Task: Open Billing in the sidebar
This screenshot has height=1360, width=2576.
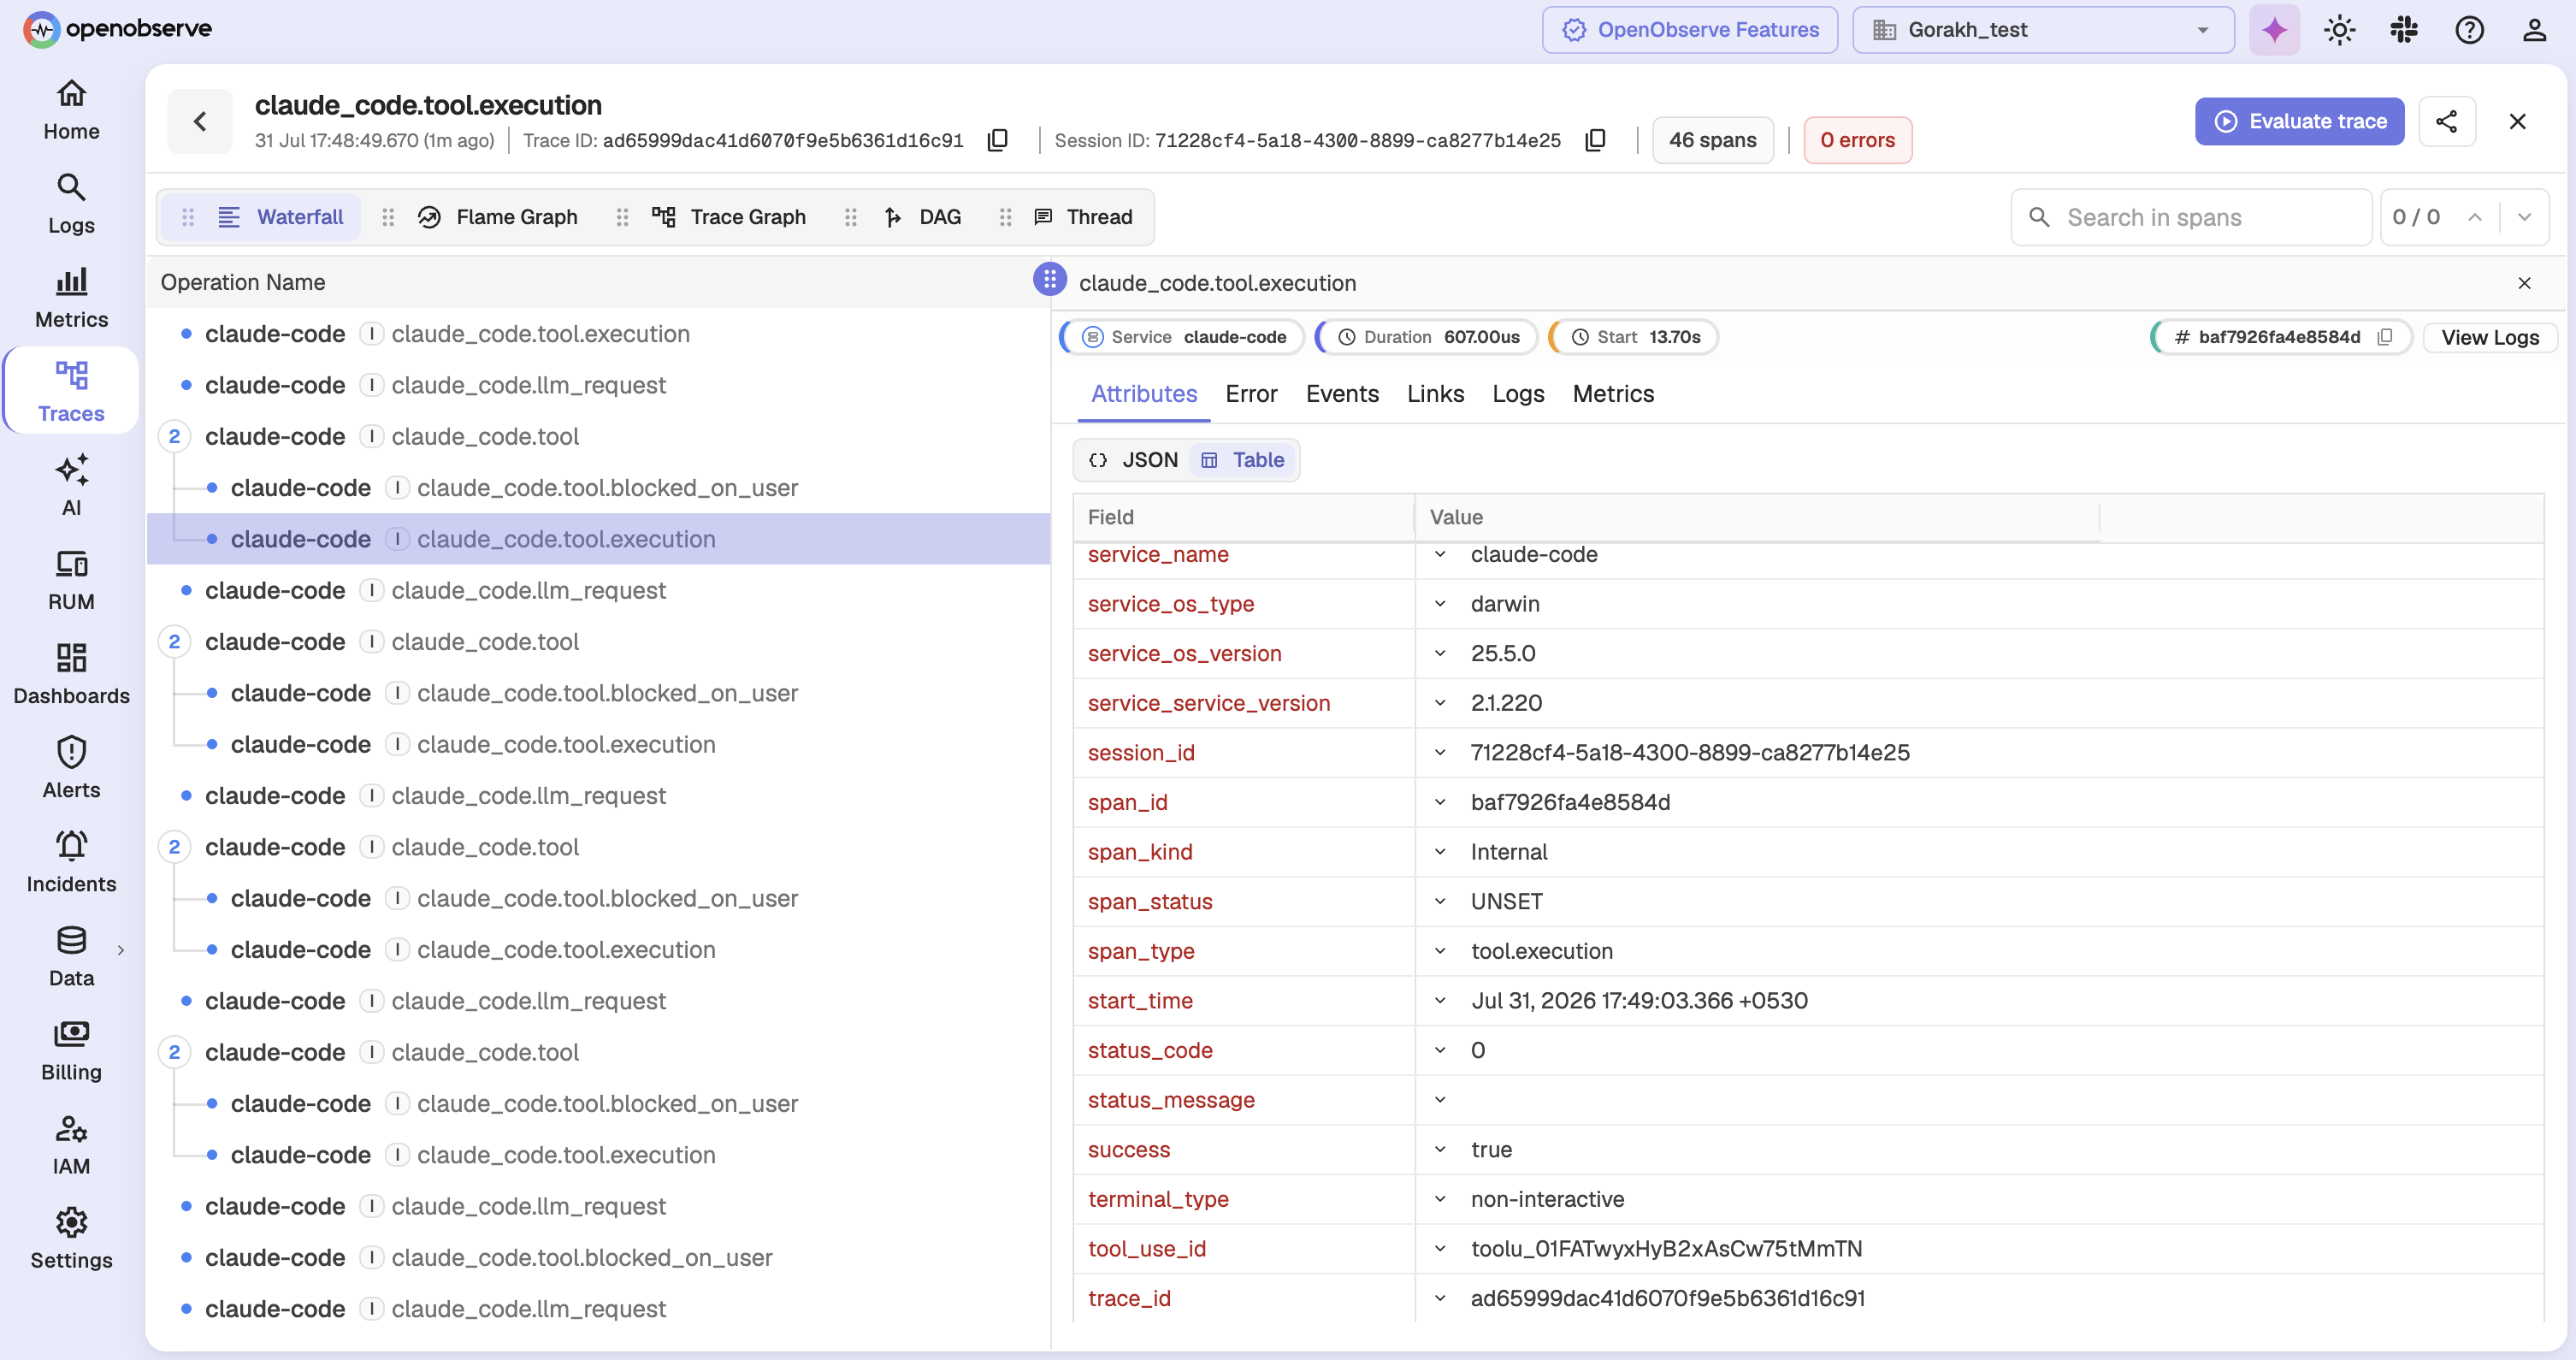Action: 71,1050
